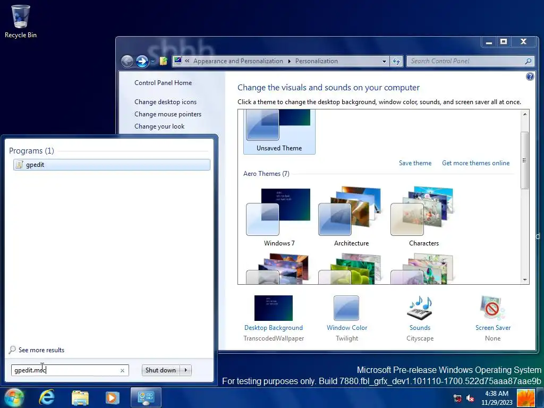This screenshot has height=408, width=544.
Task: Click the Window Color text link
Action: point(346,327)
